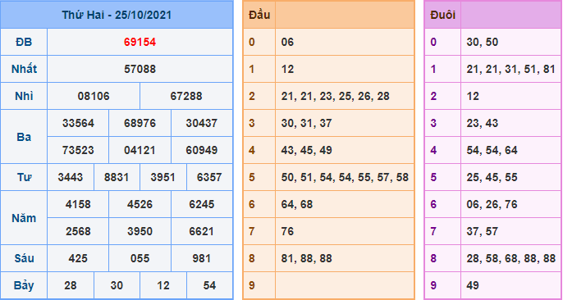Select Đuôi row 6 values 06, 26, 76

492,204
